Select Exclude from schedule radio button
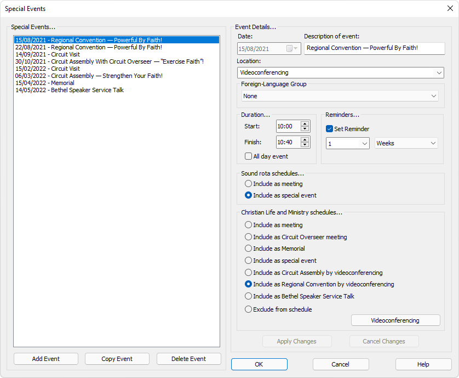 [249, 309]
